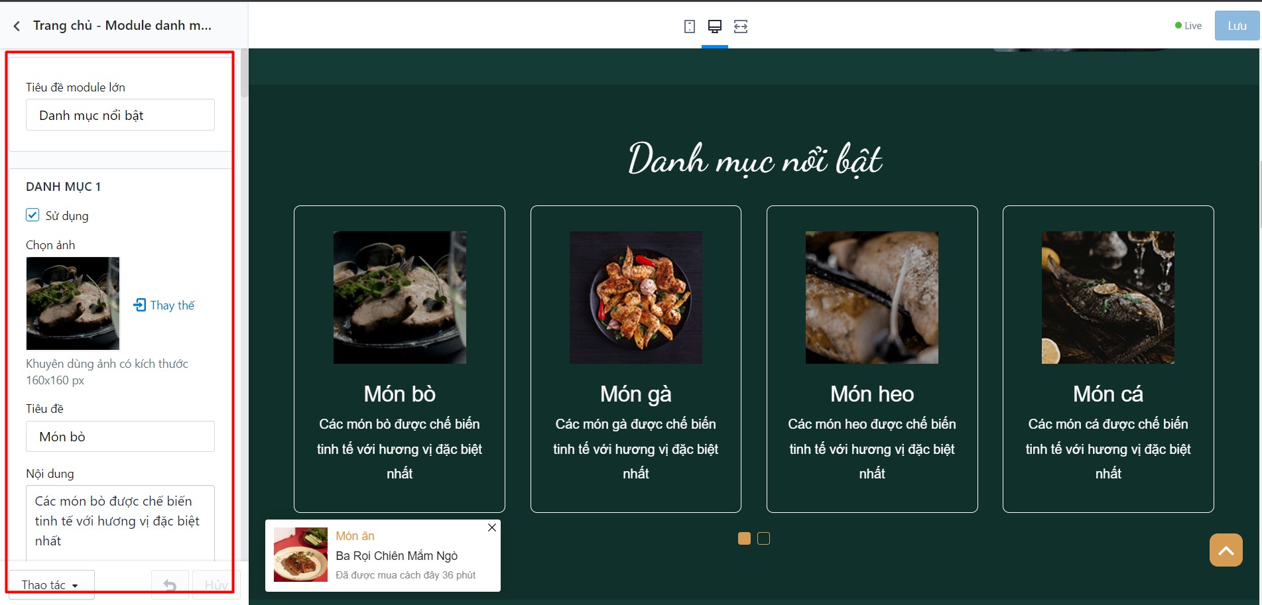Edit the Tiêu đề field Món bò
This screenshot has width=1262, height=605.
coord(120,437)
